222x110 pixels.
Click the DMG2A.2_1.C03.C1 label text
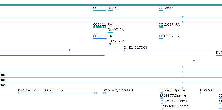point(118,90)
